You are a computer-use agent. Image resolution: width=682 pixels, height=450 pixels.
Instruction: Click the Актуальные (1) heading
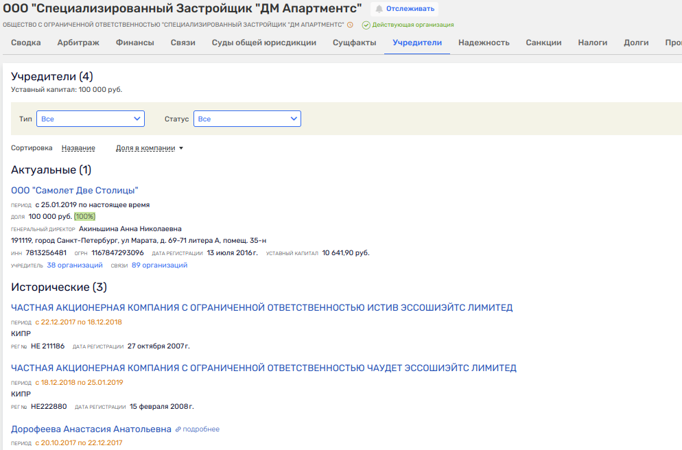(x=51, y=170)
